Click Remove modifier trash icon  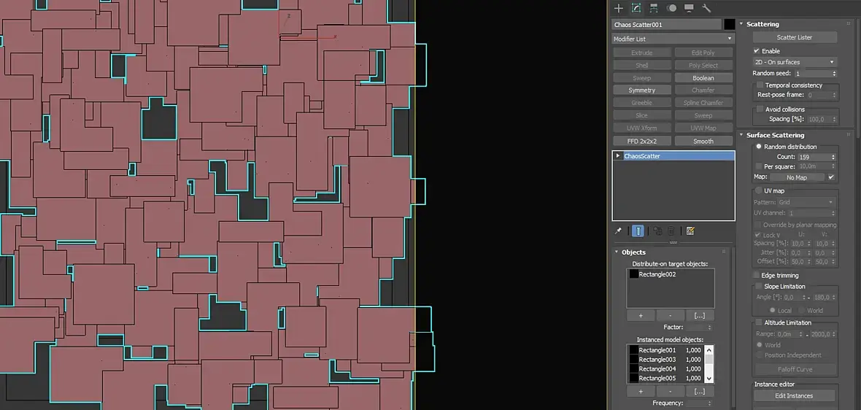671,231
